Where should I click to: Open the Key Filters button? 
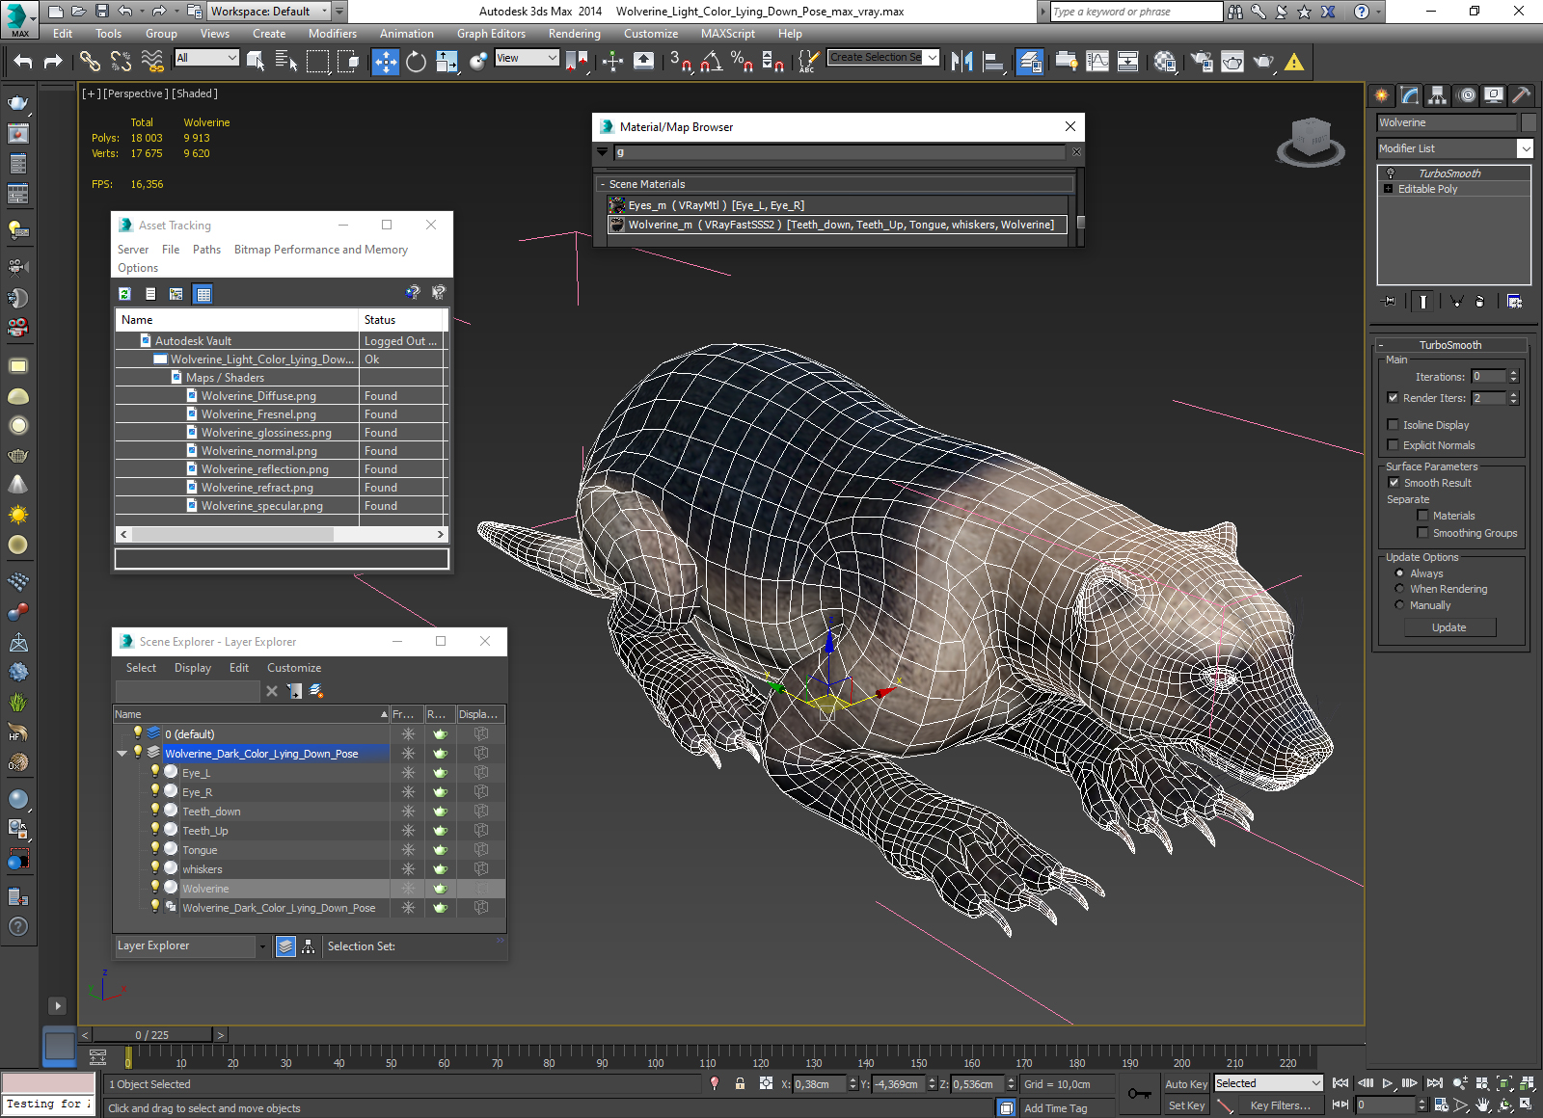(1280, 1105)
